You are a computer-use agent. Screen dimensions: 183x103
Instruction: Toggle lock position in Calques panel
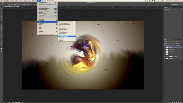170,45
